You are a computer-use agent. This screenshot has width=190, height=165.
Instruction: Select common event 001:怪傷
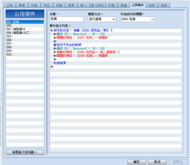(x=25, y=22)
